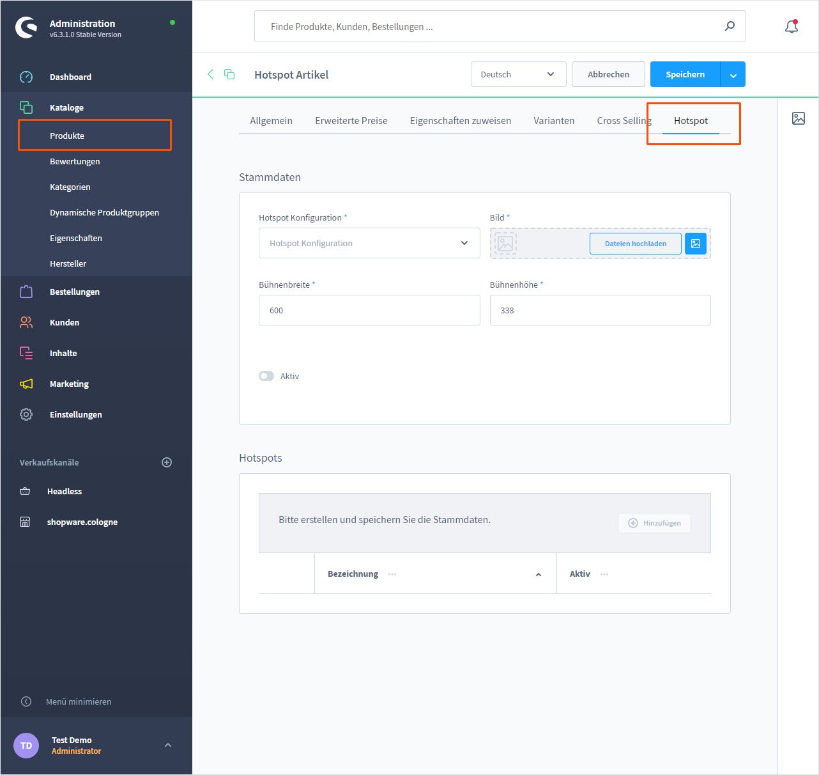Click the Einstellungen gear icon
Image resolution: width=819 pixels, height=775 pixels.
(x=26, y=414)
